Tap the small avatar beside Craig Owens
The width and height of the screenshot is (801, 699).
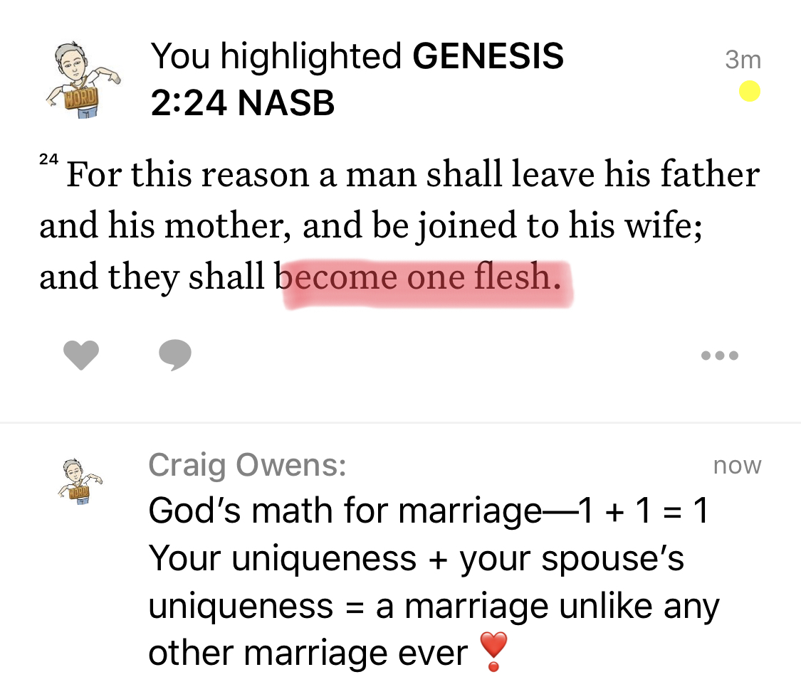click(x=79, y=481)
